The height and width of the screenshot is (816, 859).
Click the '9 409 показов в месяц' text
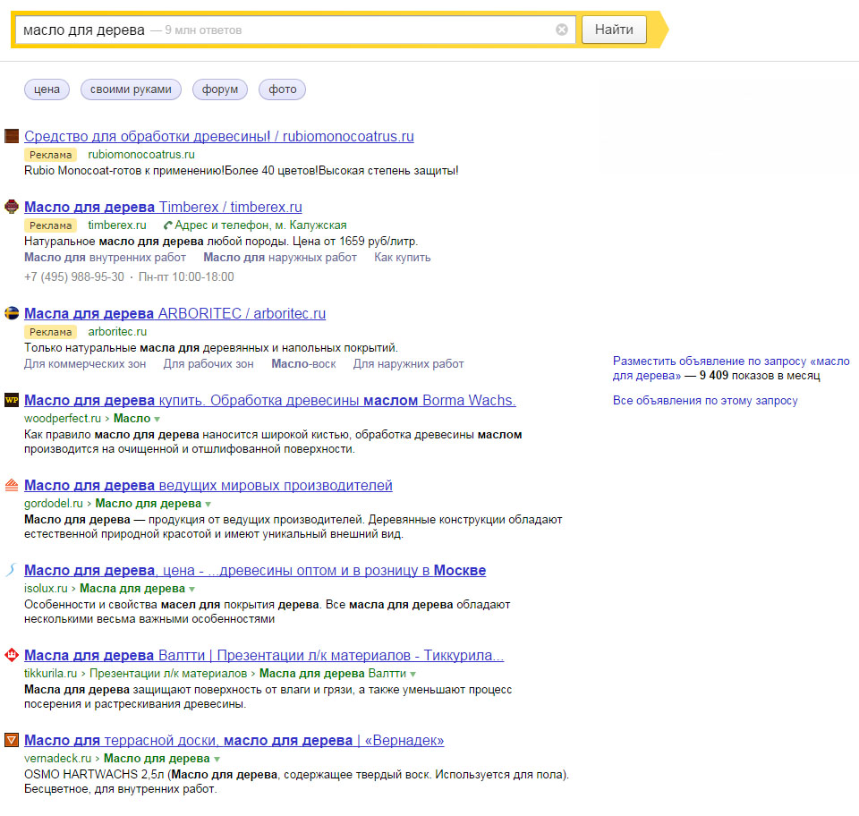point(760,376)
